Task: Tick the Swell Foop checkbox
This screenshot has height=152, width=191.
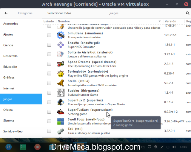Action: coord(49,121)
